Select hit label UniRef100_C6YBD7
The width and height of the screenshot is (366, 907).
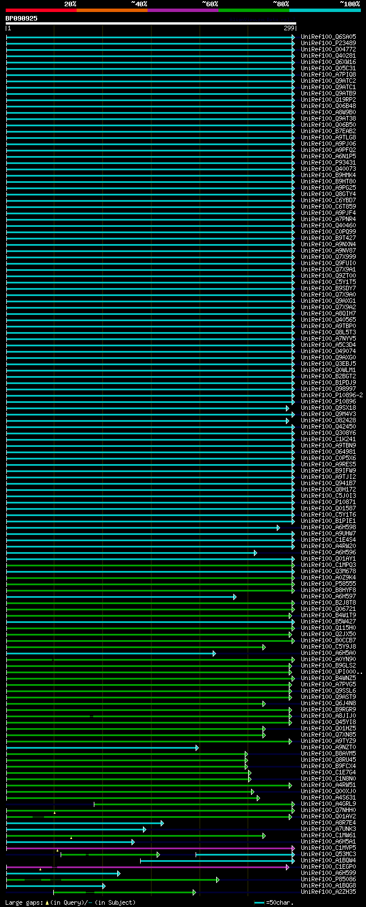coord(328,200)
